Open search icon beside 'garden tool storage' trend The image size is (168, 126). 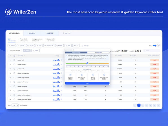pos(61,90)
